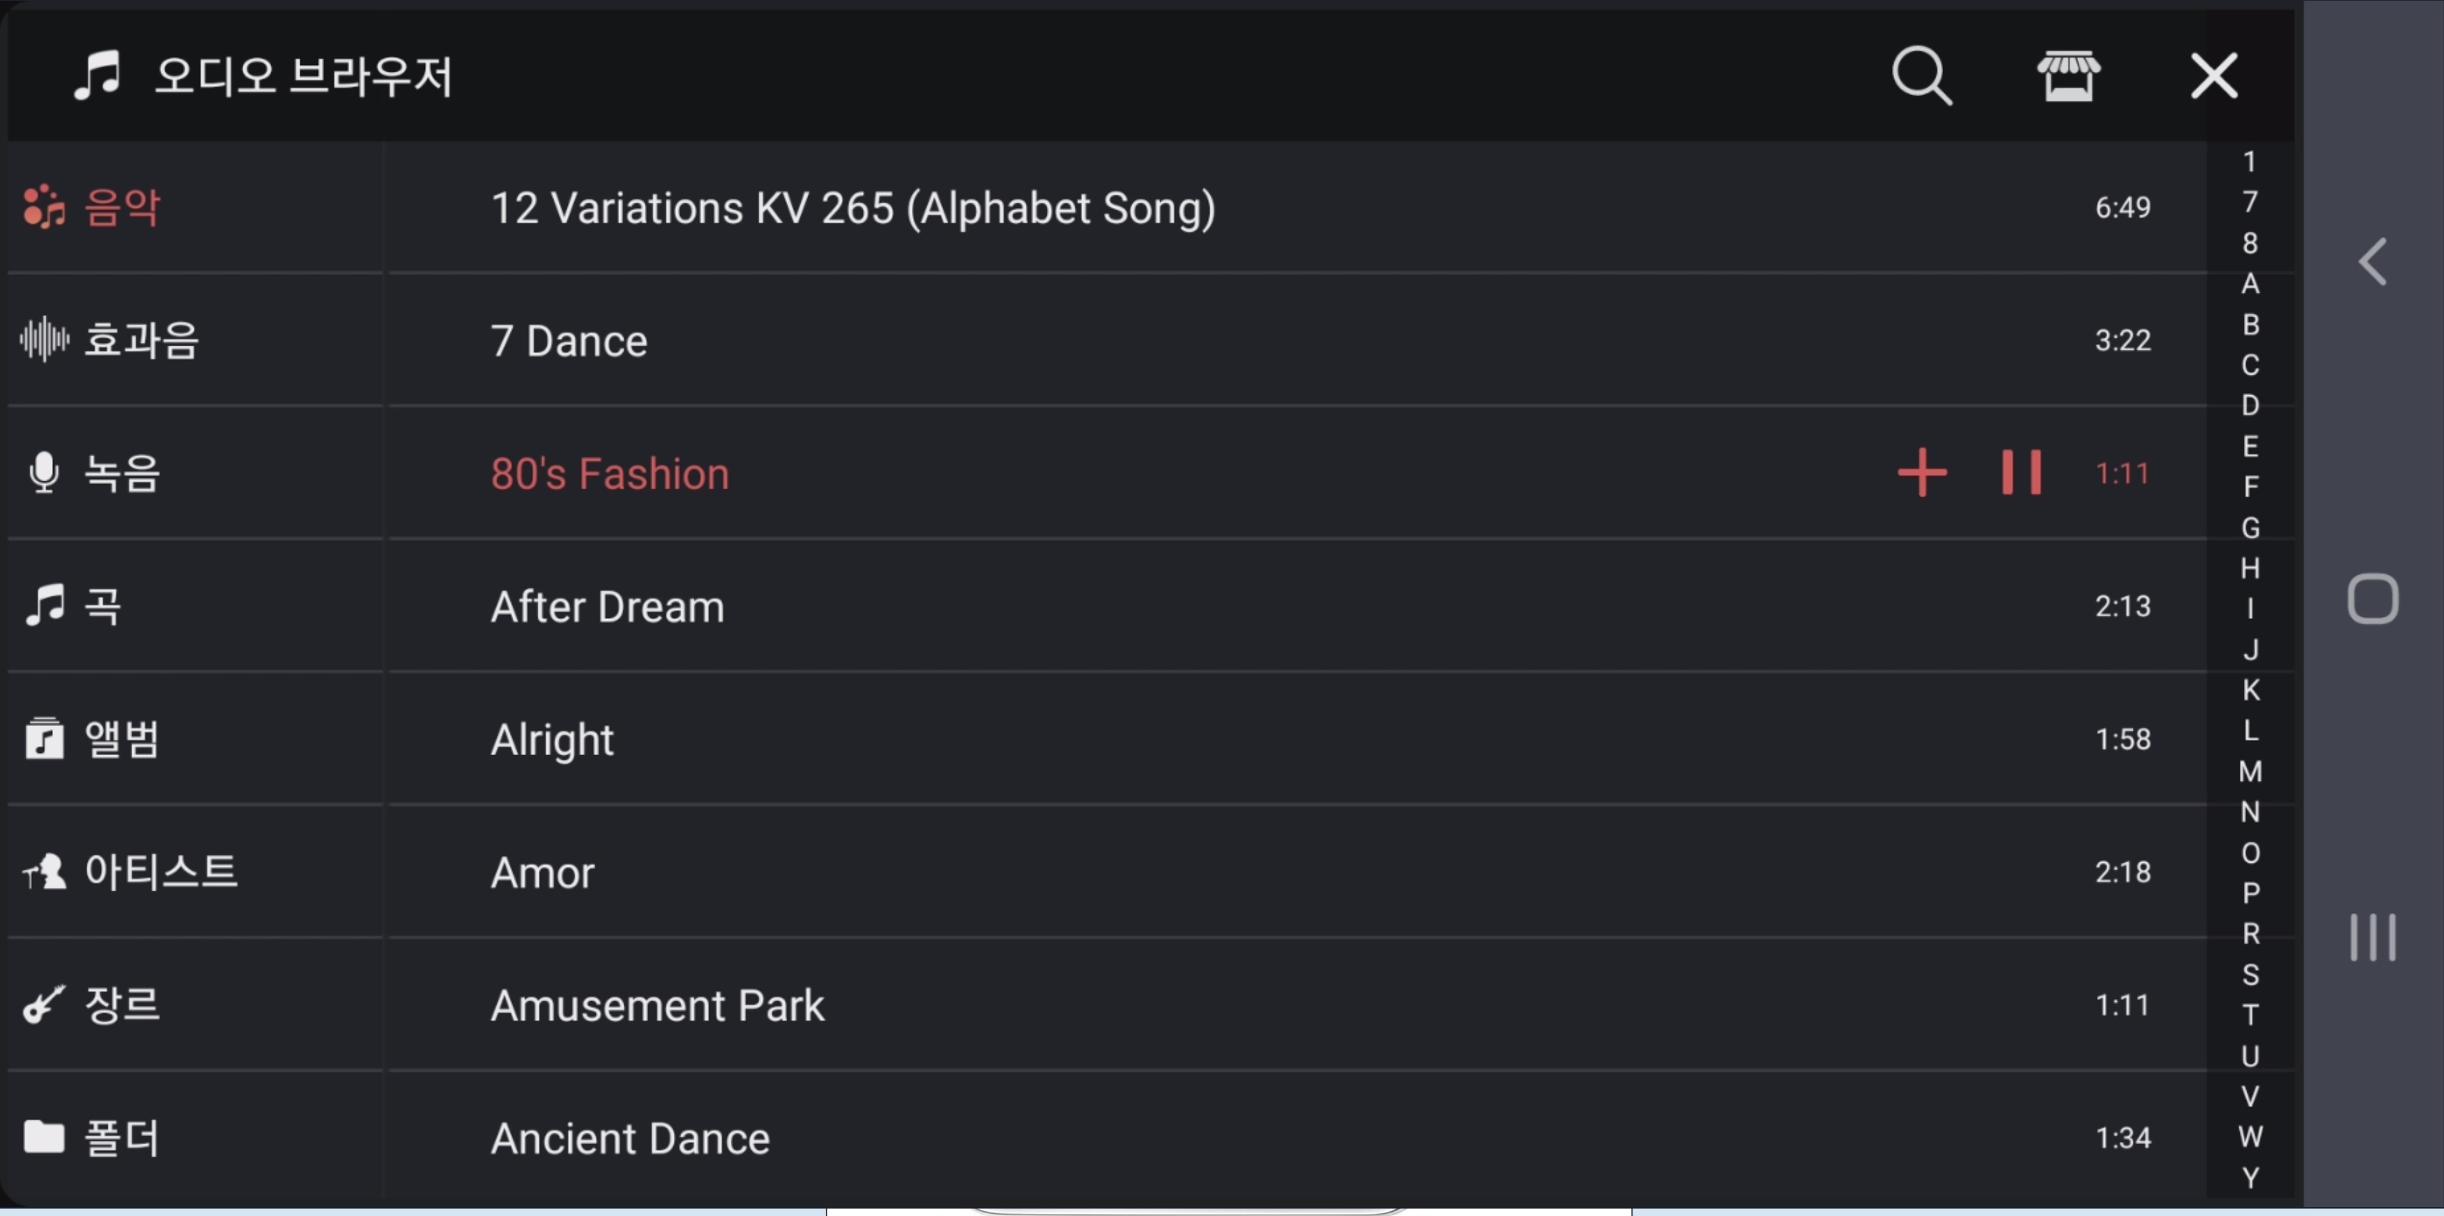Show the 곡 songs category
The image size is (2444, 1216).
click(102, 606)
